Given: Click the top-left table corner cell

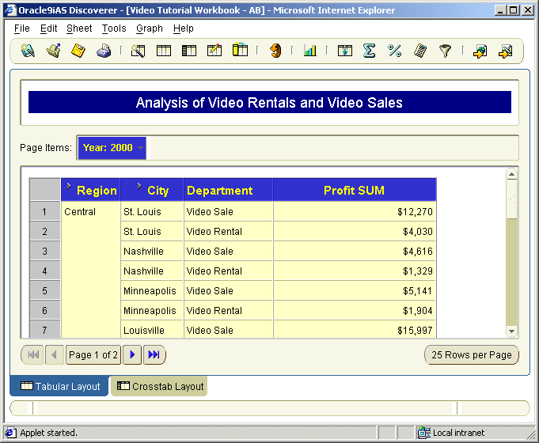Looking at the screenshot, I should pos(44,190).
